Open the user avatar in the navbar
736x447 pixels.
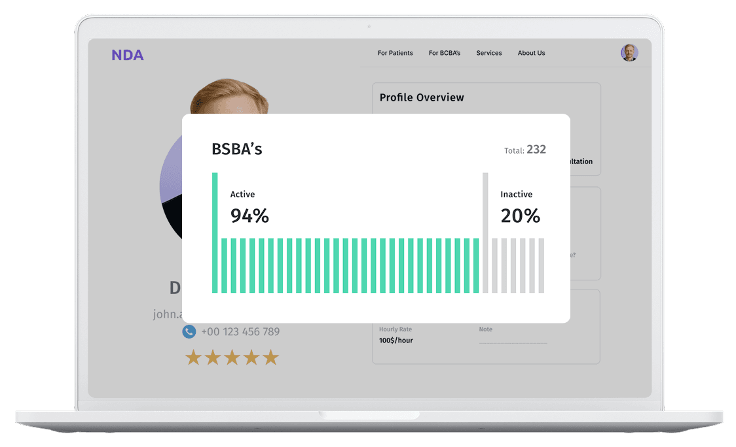pyautogui.click(x=629, y=53)
